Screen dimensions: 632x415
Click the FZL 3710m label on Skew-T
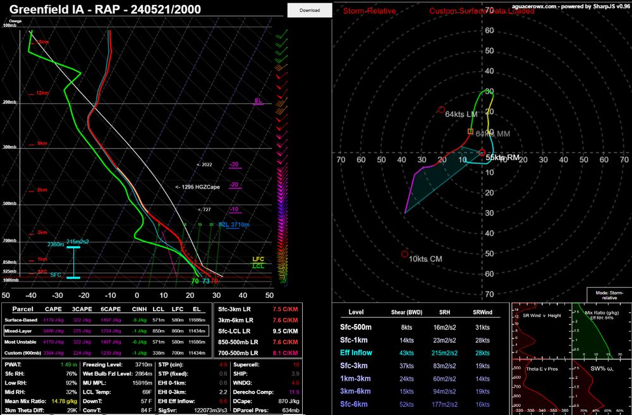[234, 225]
